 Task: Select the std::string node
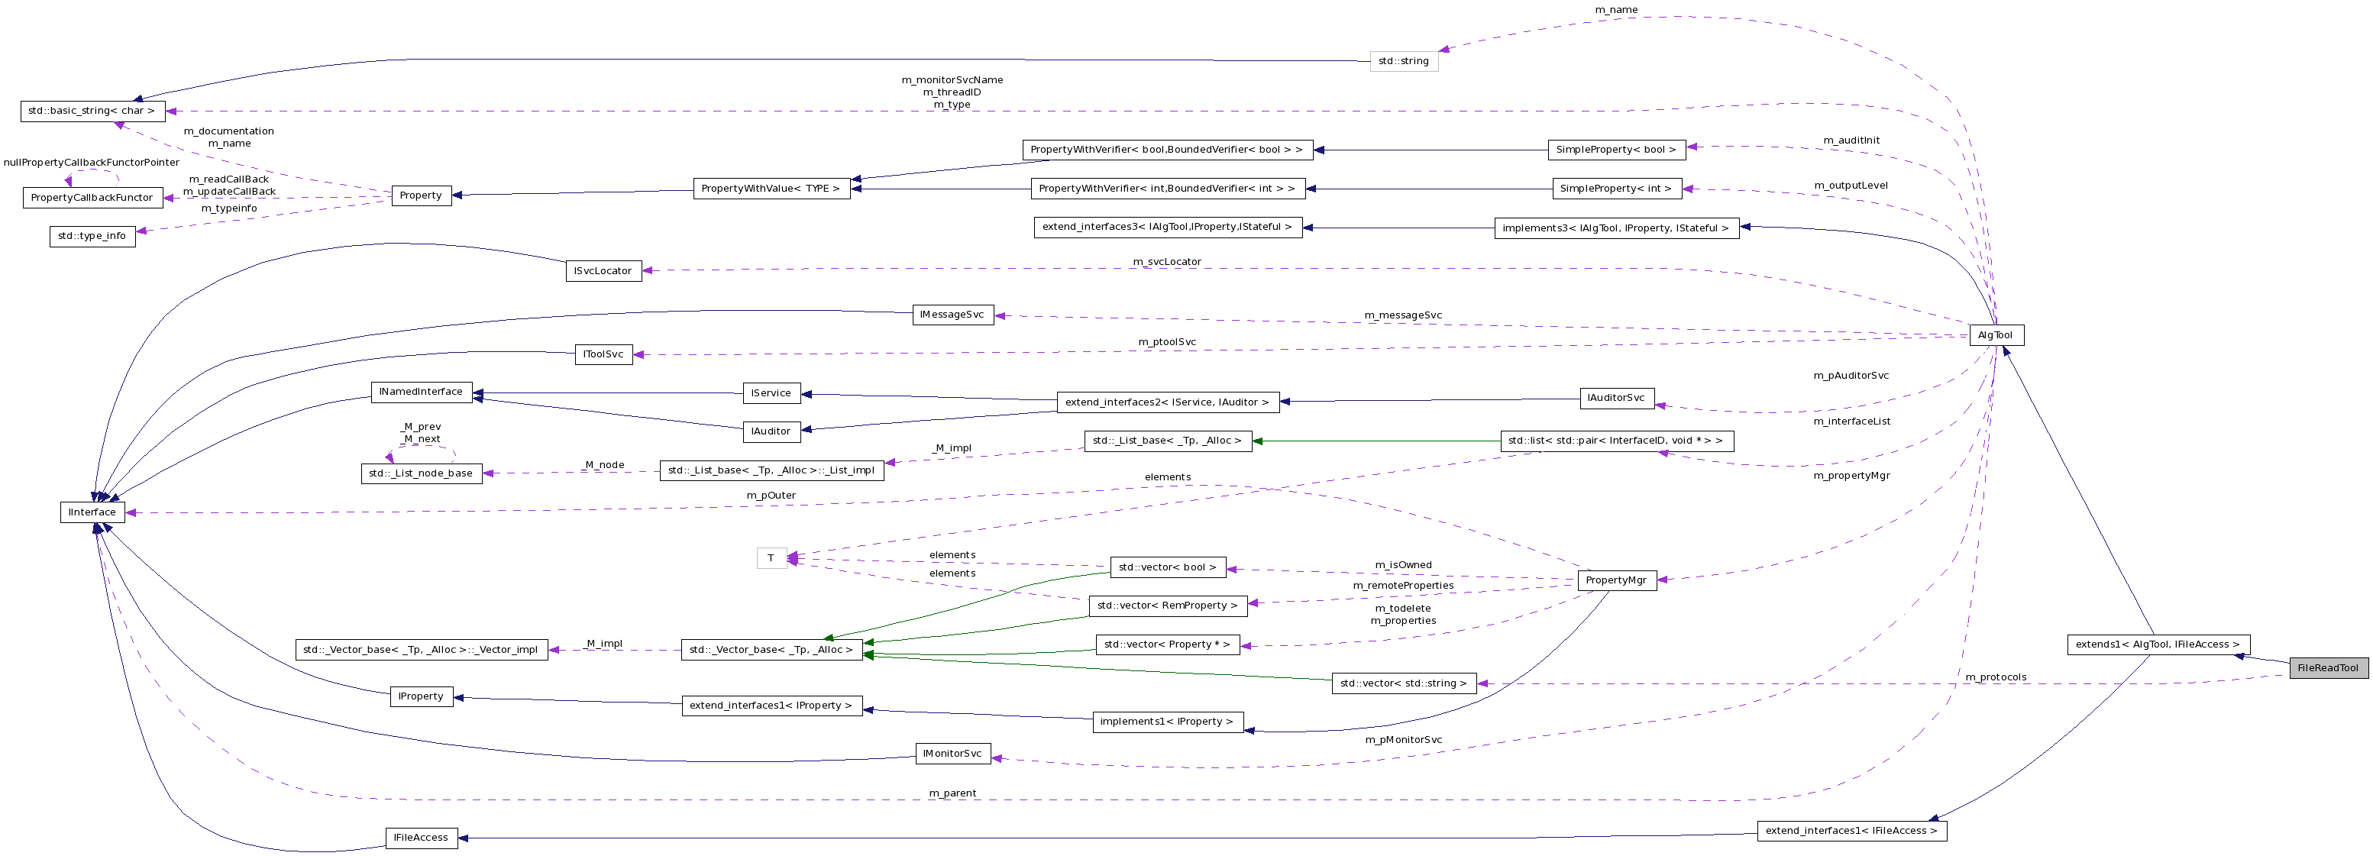[x=1403, y=61]
